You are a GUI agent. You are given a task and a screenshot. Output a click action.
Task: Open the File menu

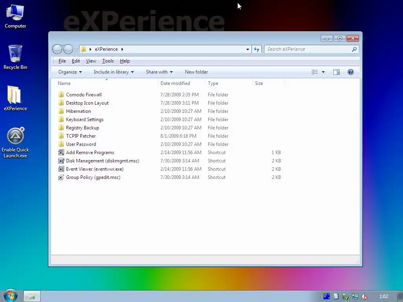pos(62,61)
